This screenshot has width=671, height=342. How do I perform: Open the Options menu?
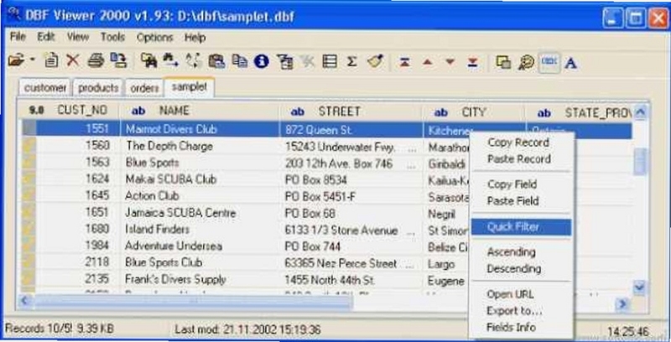154,38
